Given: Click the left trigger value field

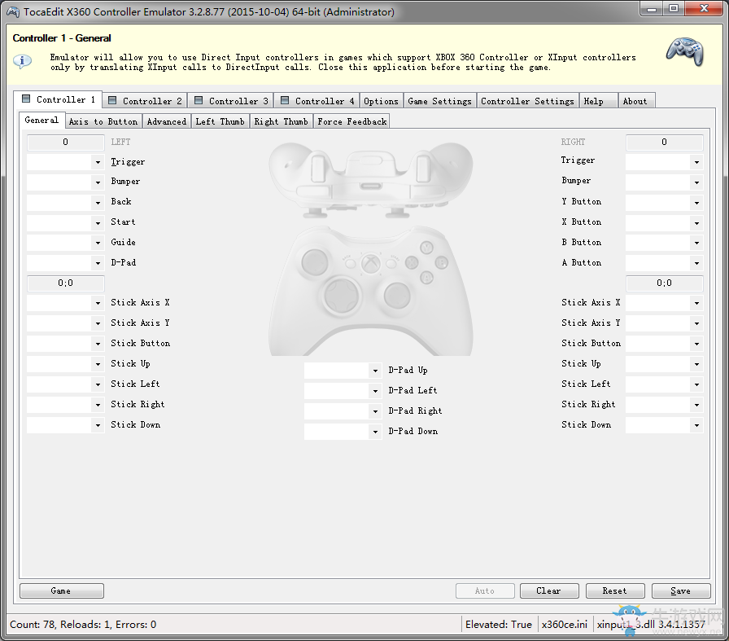Looking at the screenshot, I should point(66,143).
